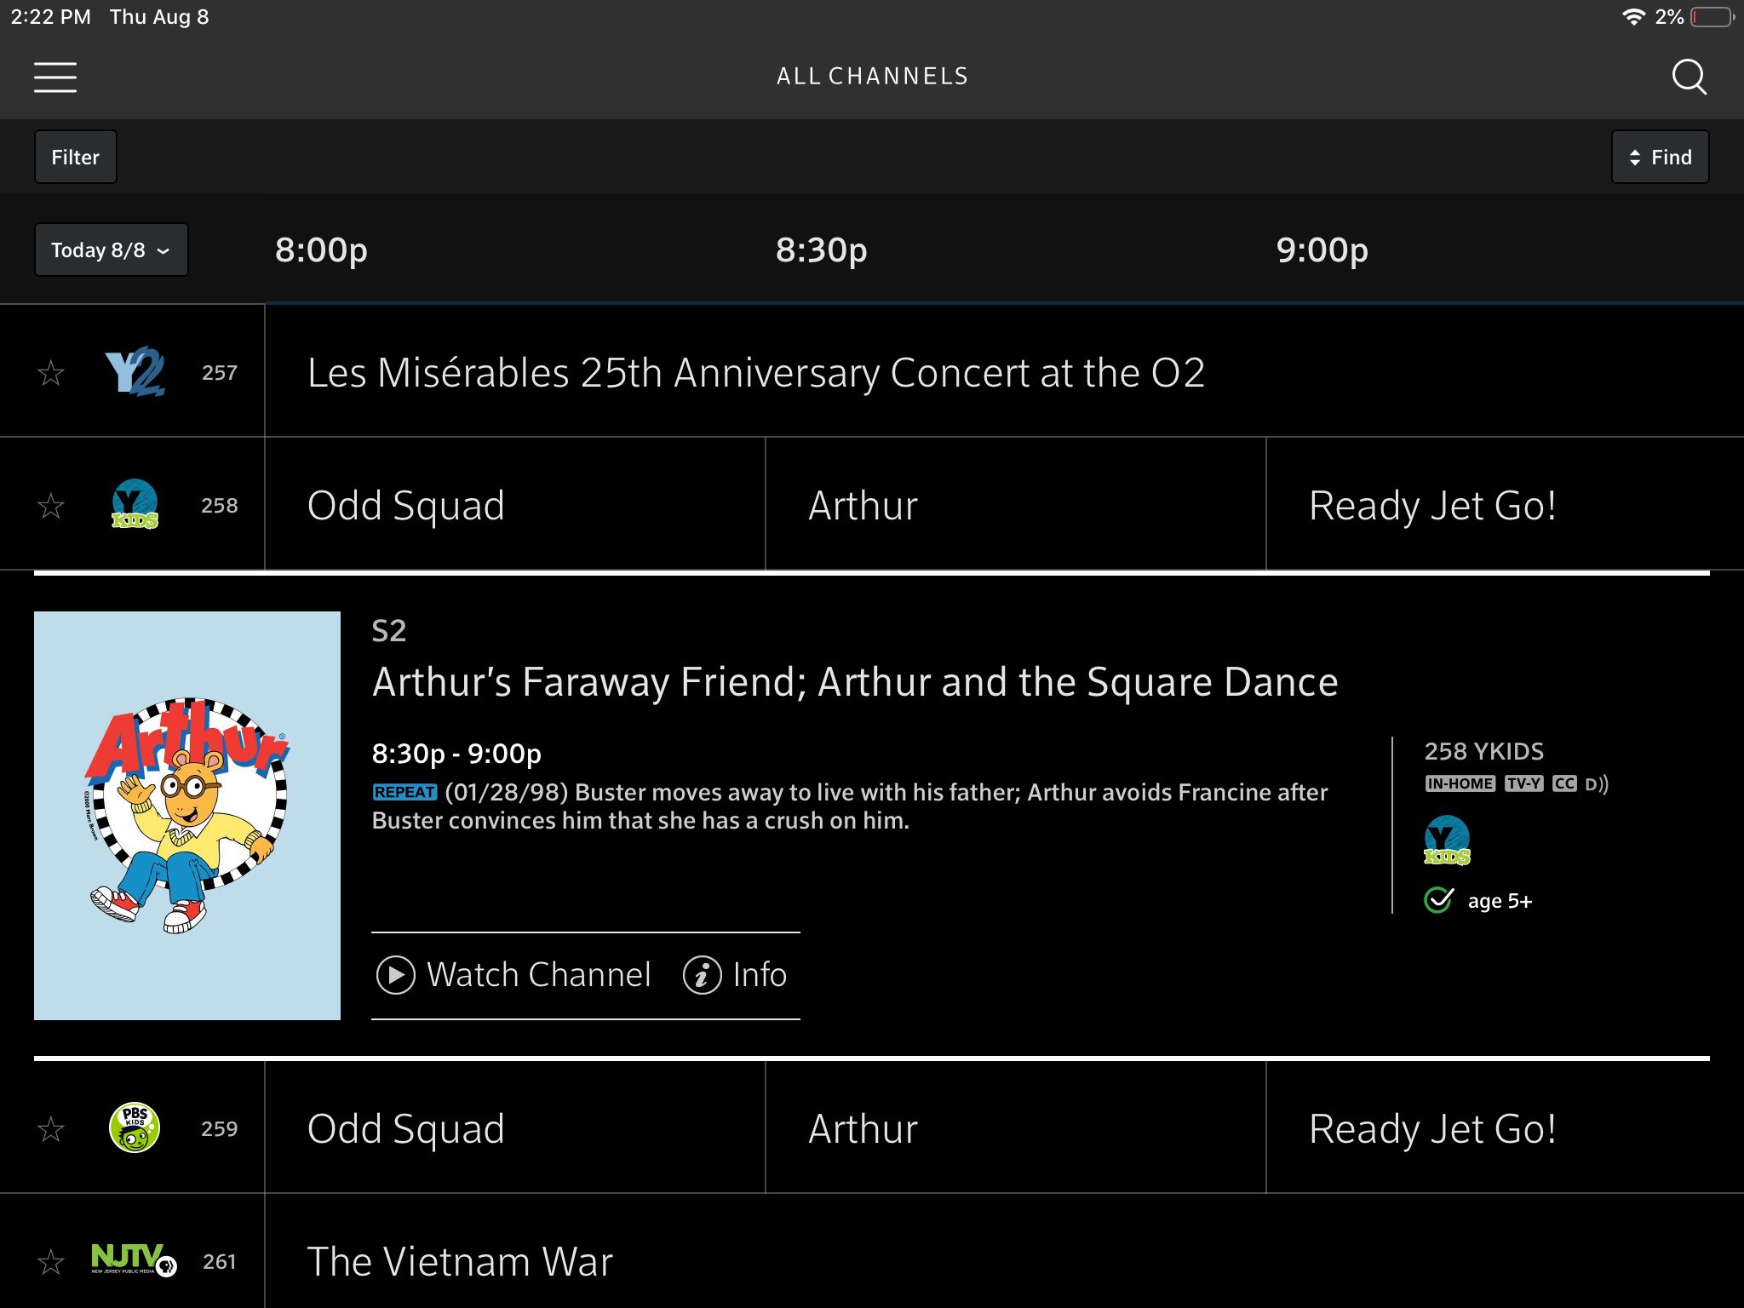
Task: Tap the Info circle icon
Action: coord(702,975)
